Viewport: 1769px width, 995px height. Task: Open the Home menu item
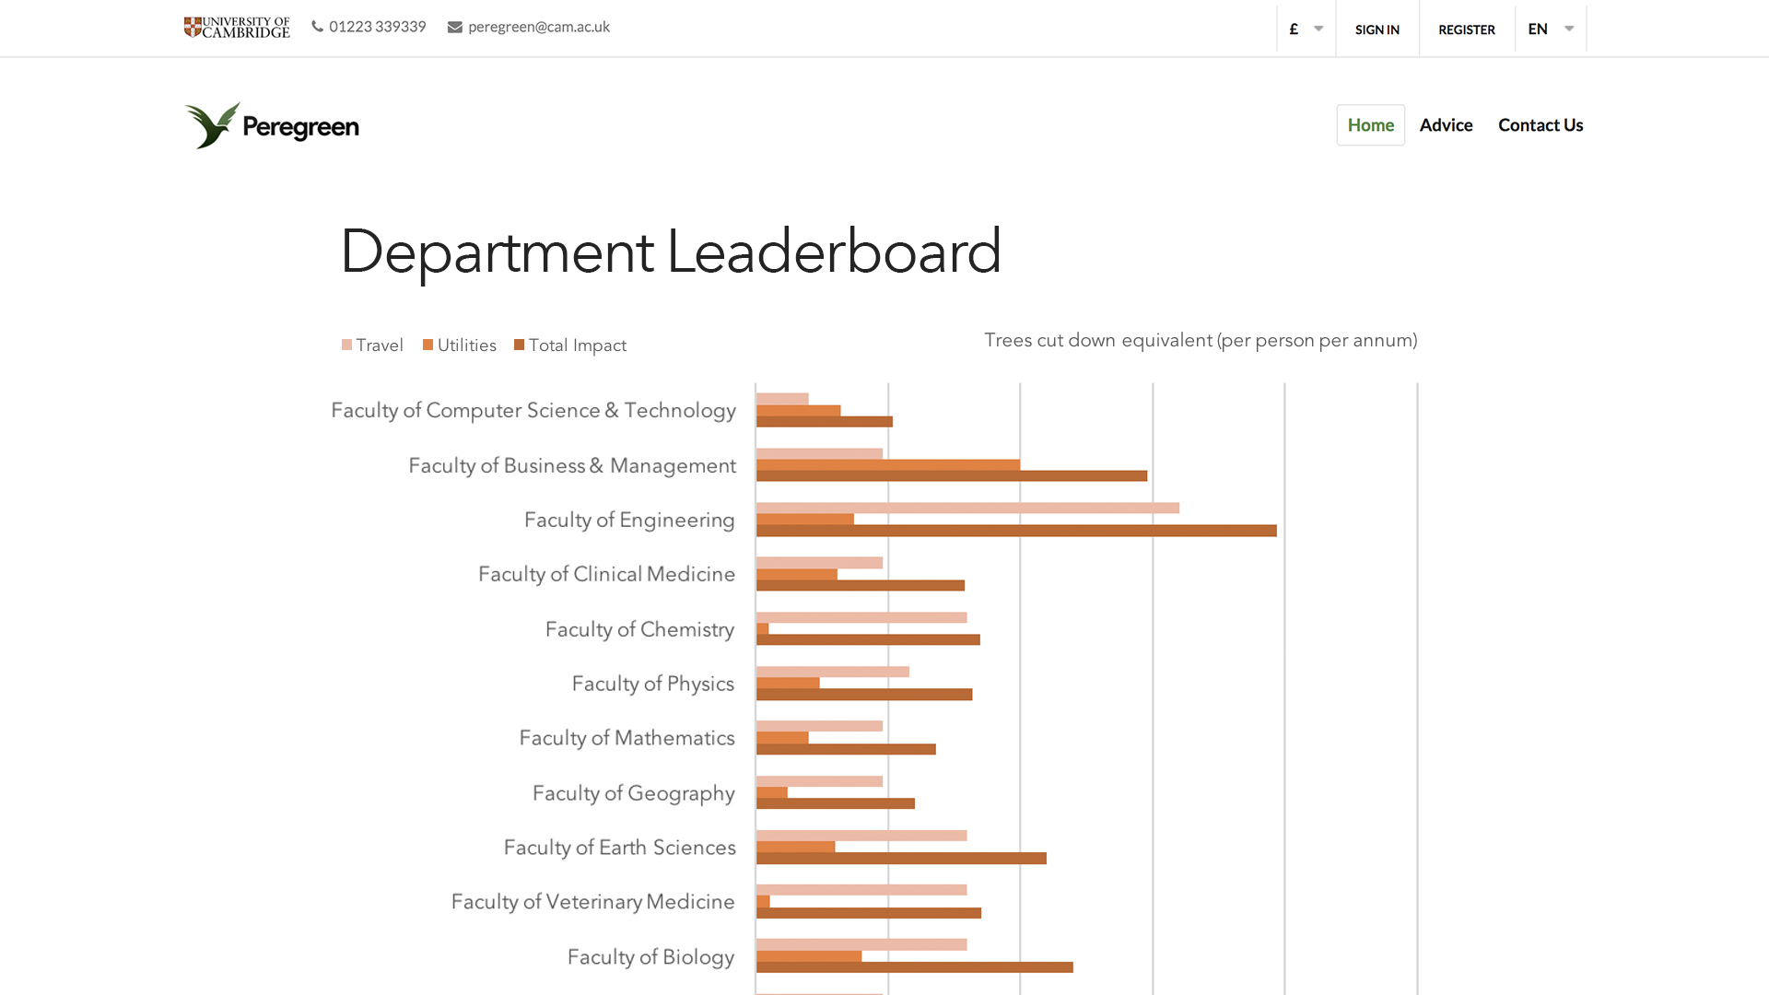1370,125
